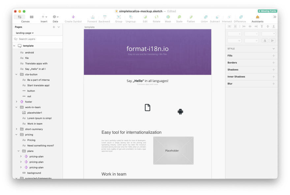Select the Placeholder image on canvas
290x195 pixels.
[x=173, y=151]
